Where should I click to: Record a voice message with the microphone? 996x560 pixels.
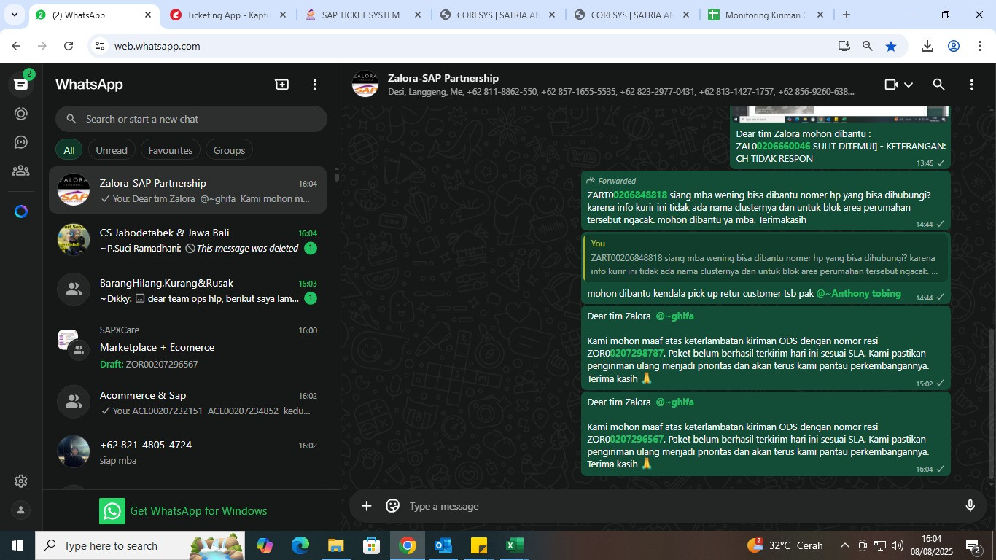tap(970, 506)
